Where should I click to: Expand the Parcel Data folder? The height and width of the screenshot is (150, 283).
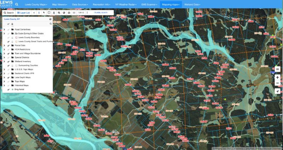4,46
